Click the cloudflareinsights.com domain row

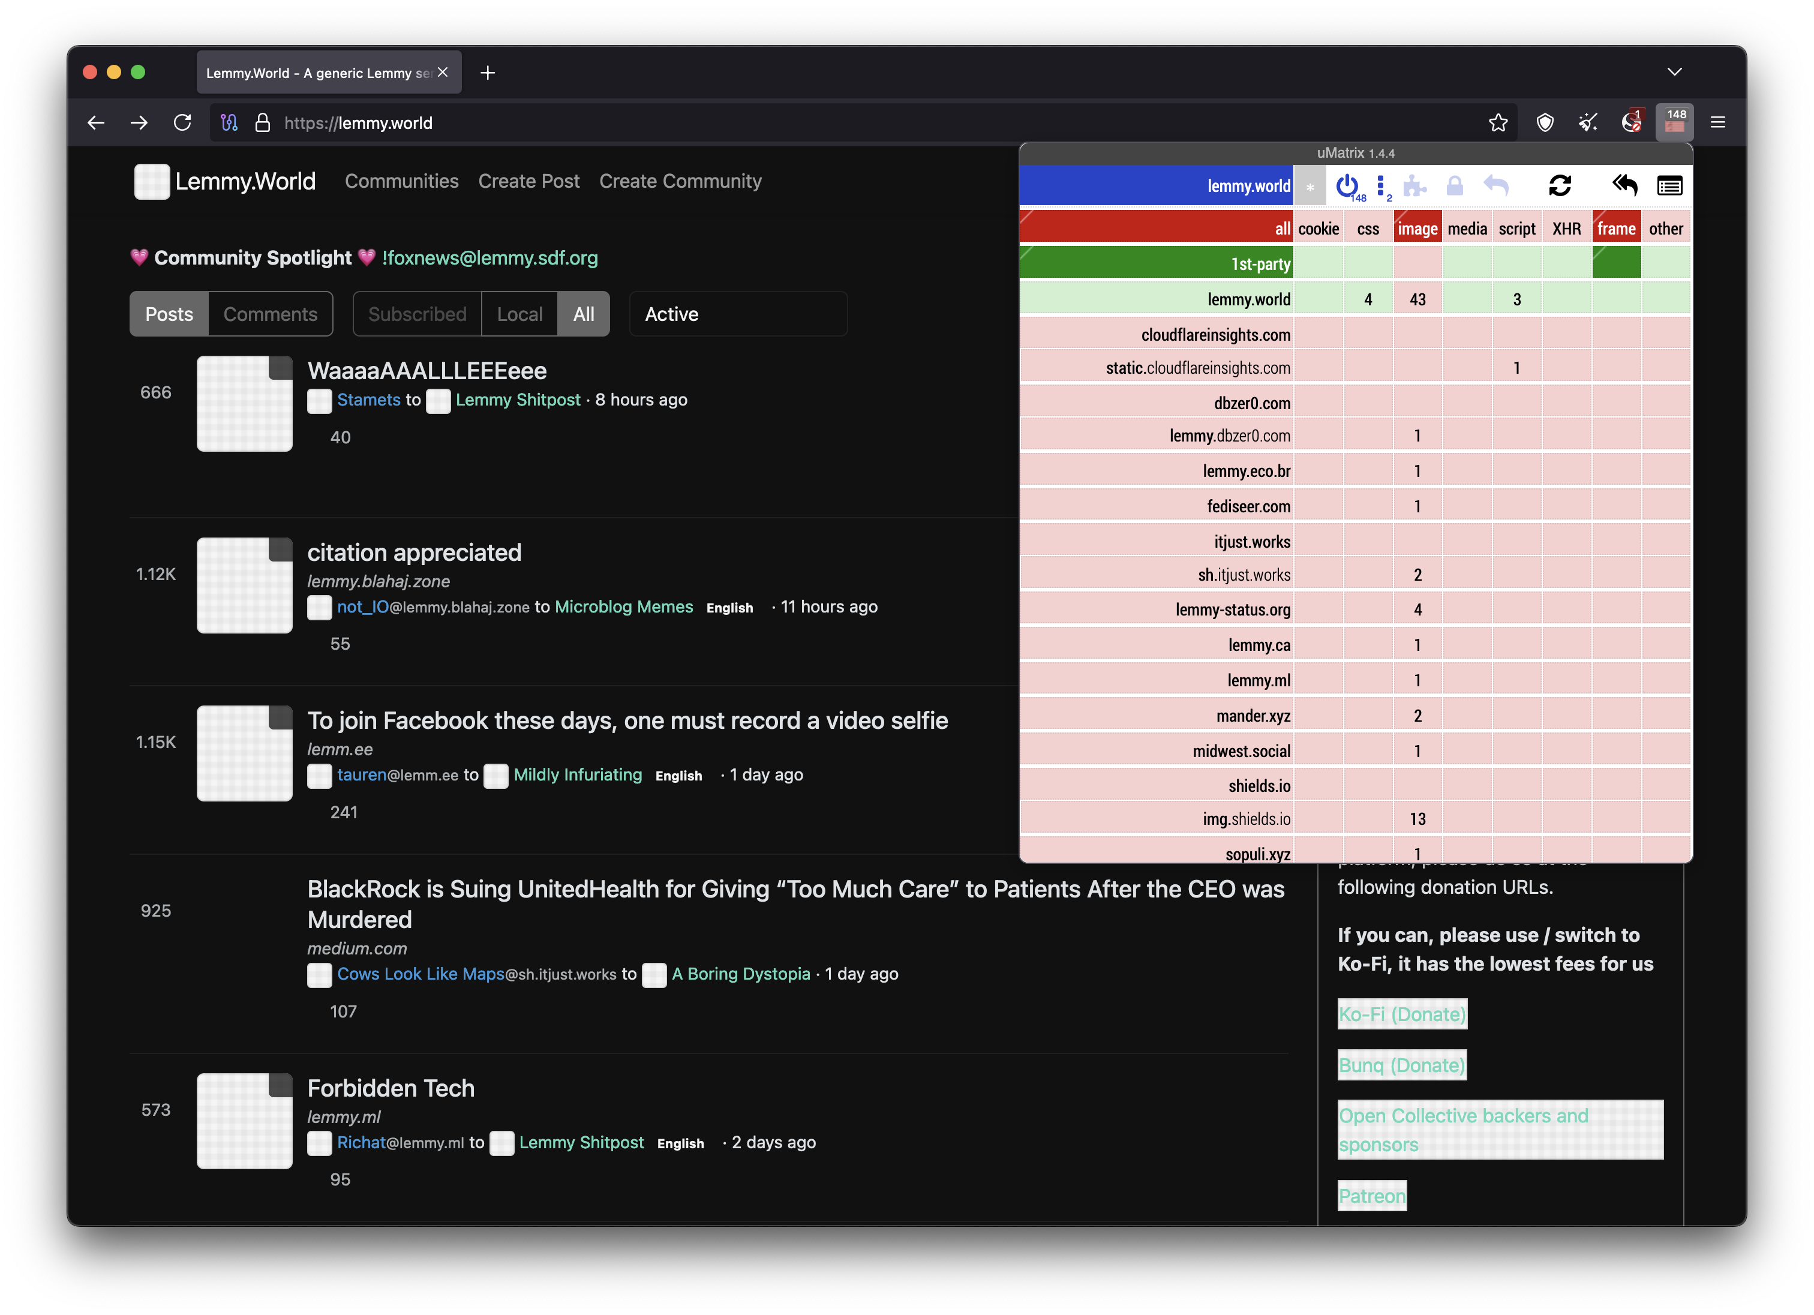[x=1157, y=334]
